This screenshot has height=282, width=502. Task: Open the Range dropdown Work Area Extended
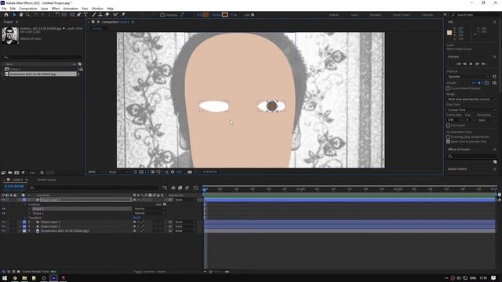pyautogui.click(x=471, y=99)
